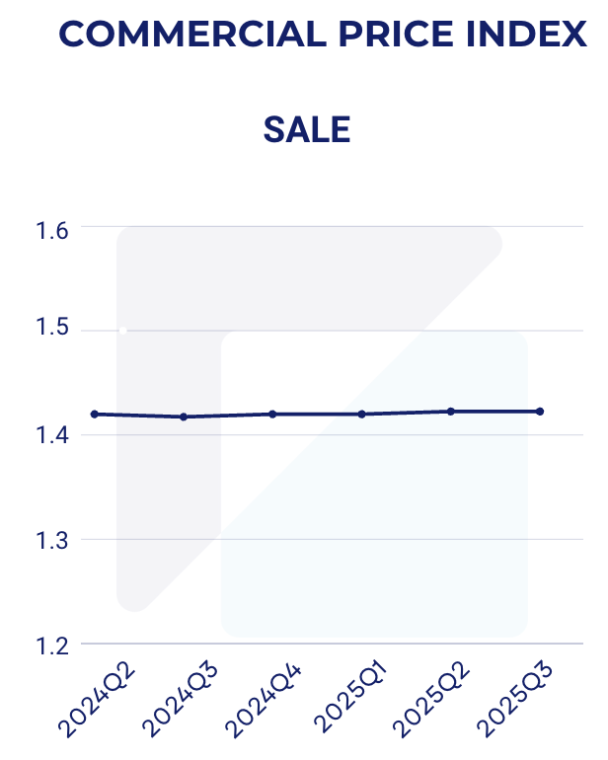Select the SALE chart subtitle
This screenshot has width=608, height=760.
[307, 129]
